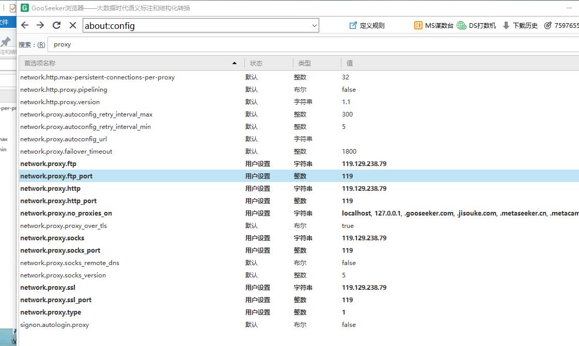Select network.http.max-persistent-connections-per-proxy row
The height and width of the screenshot is (346, 579).
[x=299, y=77]
